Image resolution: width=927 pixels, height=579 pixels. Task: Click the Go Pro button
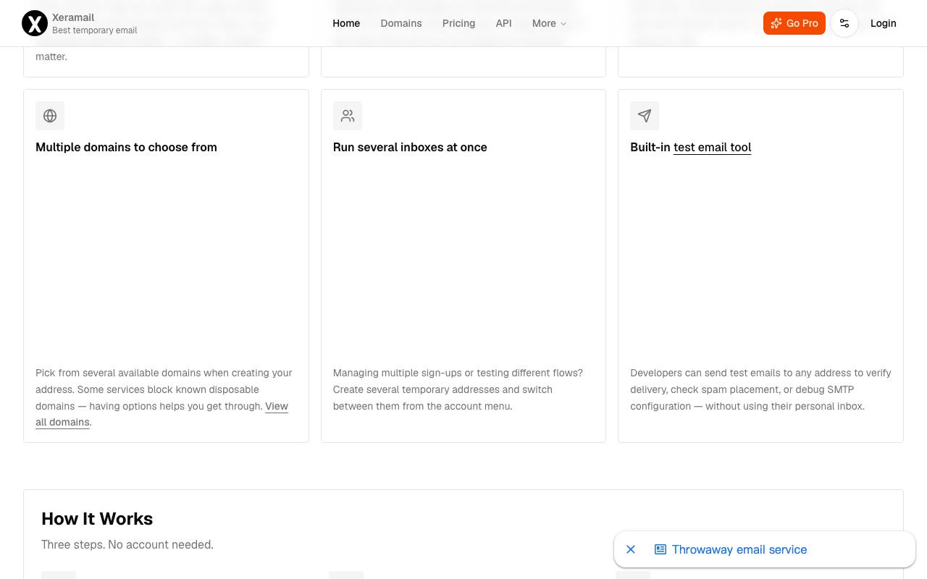tap(794, 23)
